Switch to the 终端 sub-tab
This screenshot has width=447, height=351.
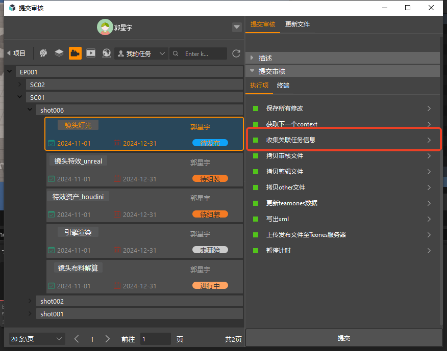tap(283, 86)
